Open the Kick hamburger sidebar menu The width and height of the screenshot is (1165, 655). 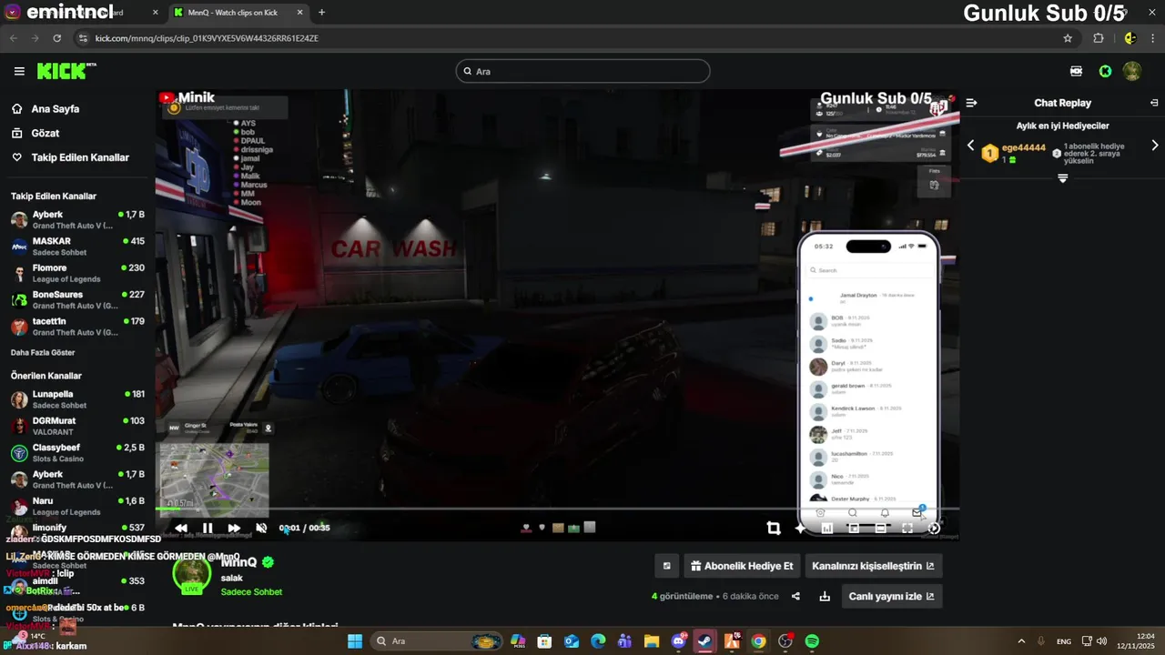[x=19, y=71]
